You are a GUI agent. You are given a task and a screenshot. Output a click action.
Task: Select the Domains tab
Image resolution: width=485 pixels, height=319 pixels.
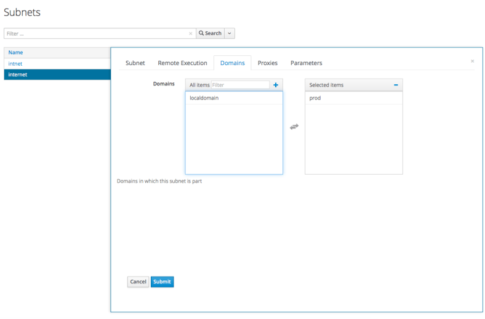(x=232, y=63)
